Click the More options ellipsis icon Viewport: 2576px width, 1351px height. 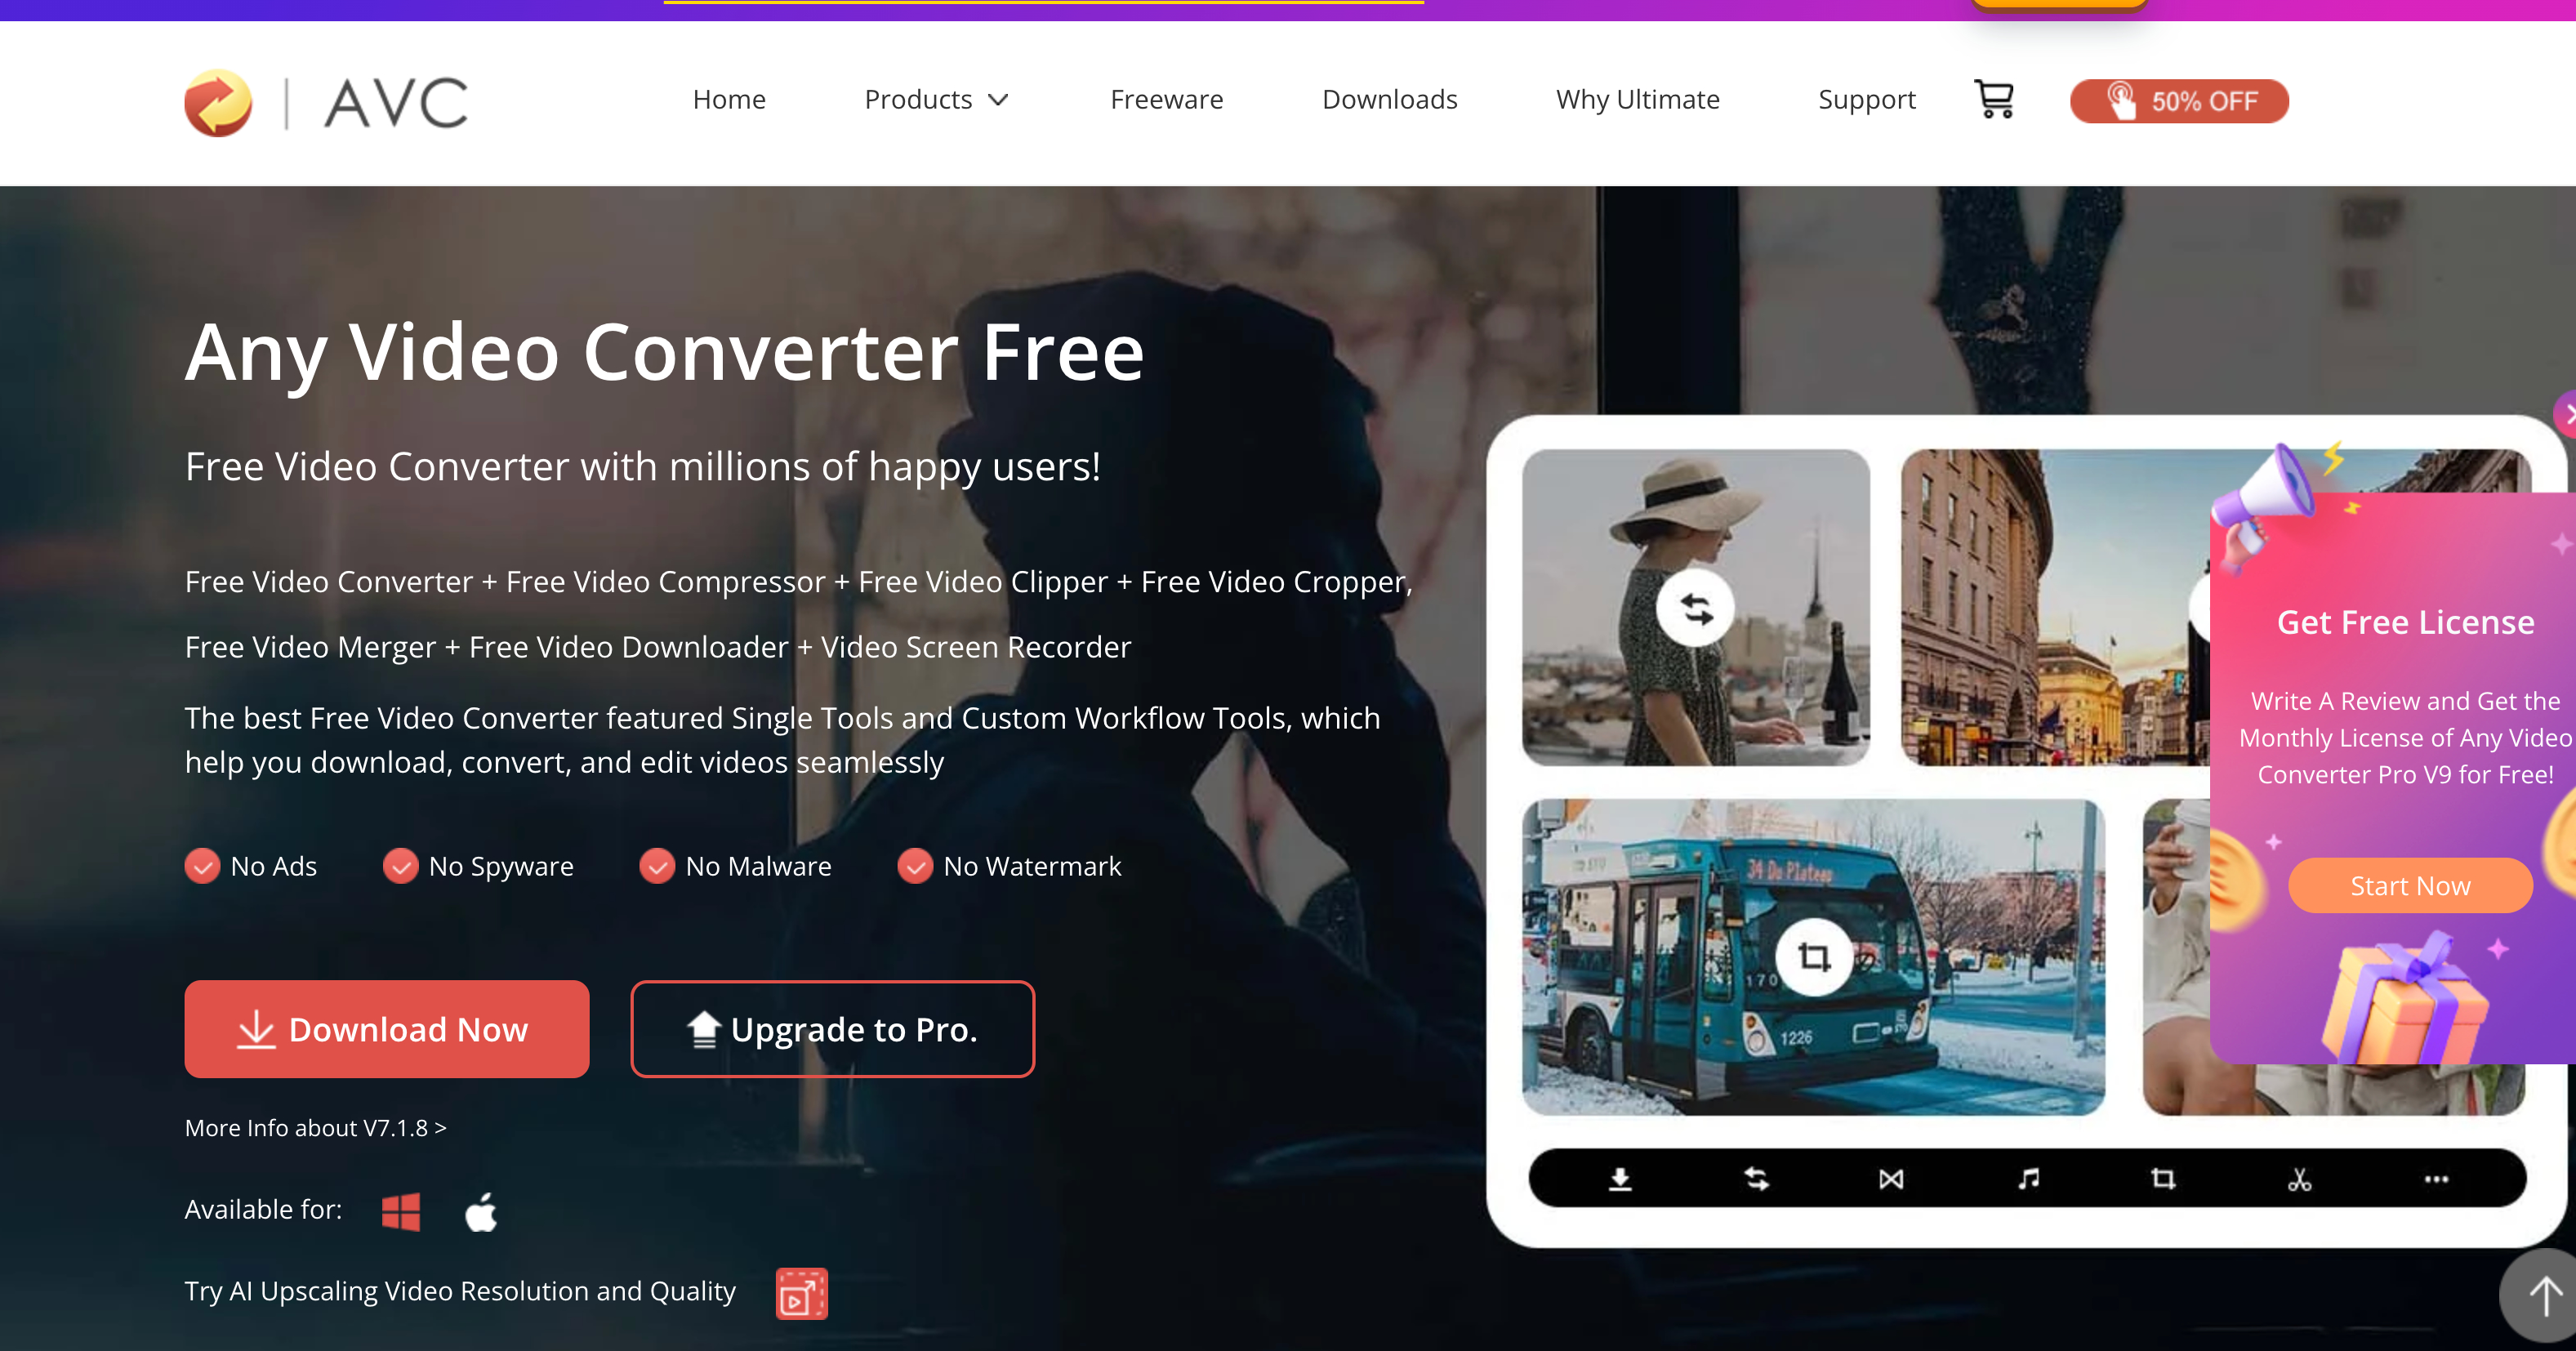tap(2436, 1179)
